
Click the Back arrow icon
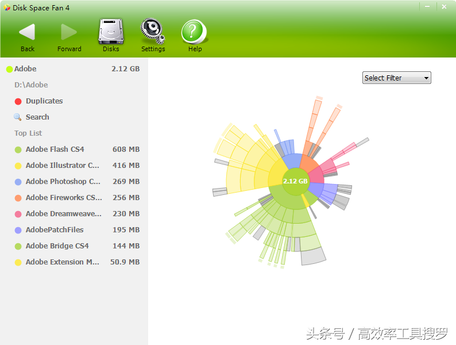(x=28, y=32)
